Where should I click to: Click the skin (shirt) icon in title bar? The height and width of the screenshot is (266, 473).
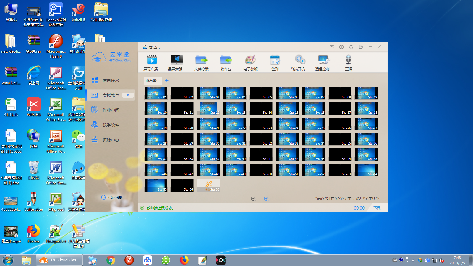(351, 47)
